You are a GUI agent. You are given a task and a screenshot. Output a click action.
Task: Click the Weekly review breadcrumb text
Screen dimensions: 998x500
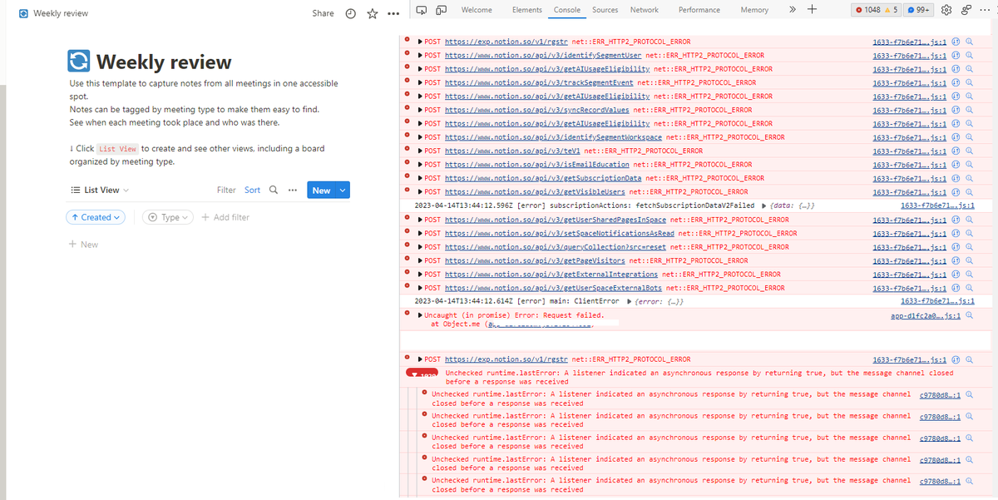[x=61, y=13]
